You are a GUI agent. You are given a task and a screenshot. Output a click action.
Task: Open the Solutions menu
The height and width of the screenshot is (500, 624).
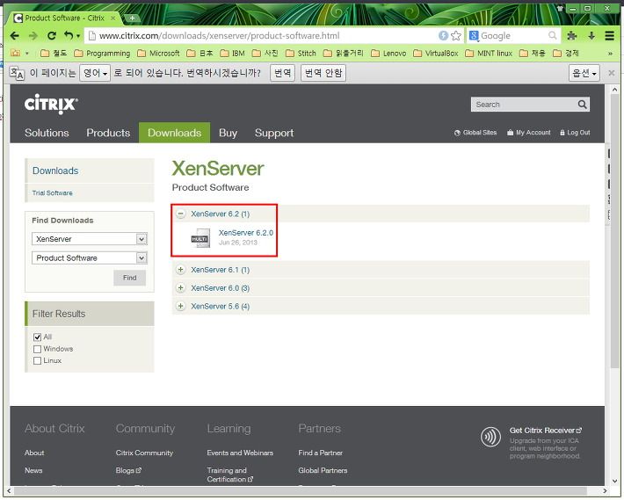(x=47, y=133)
